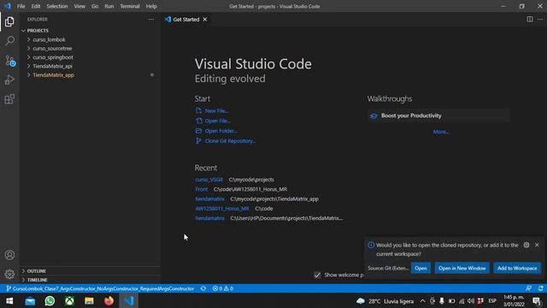Click Open in New Window button
The width and height of the screenshot is (547, 308).
click(462, 268)
